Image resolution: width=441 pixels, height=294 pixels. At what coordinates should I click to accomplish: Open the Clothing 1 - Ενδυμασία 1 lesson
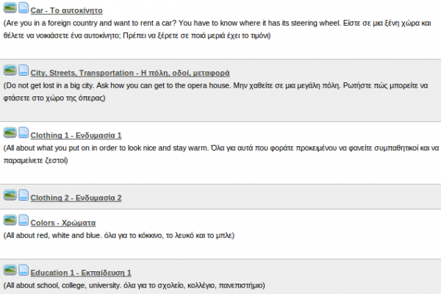pyautogui.click(x=76, y=135)
